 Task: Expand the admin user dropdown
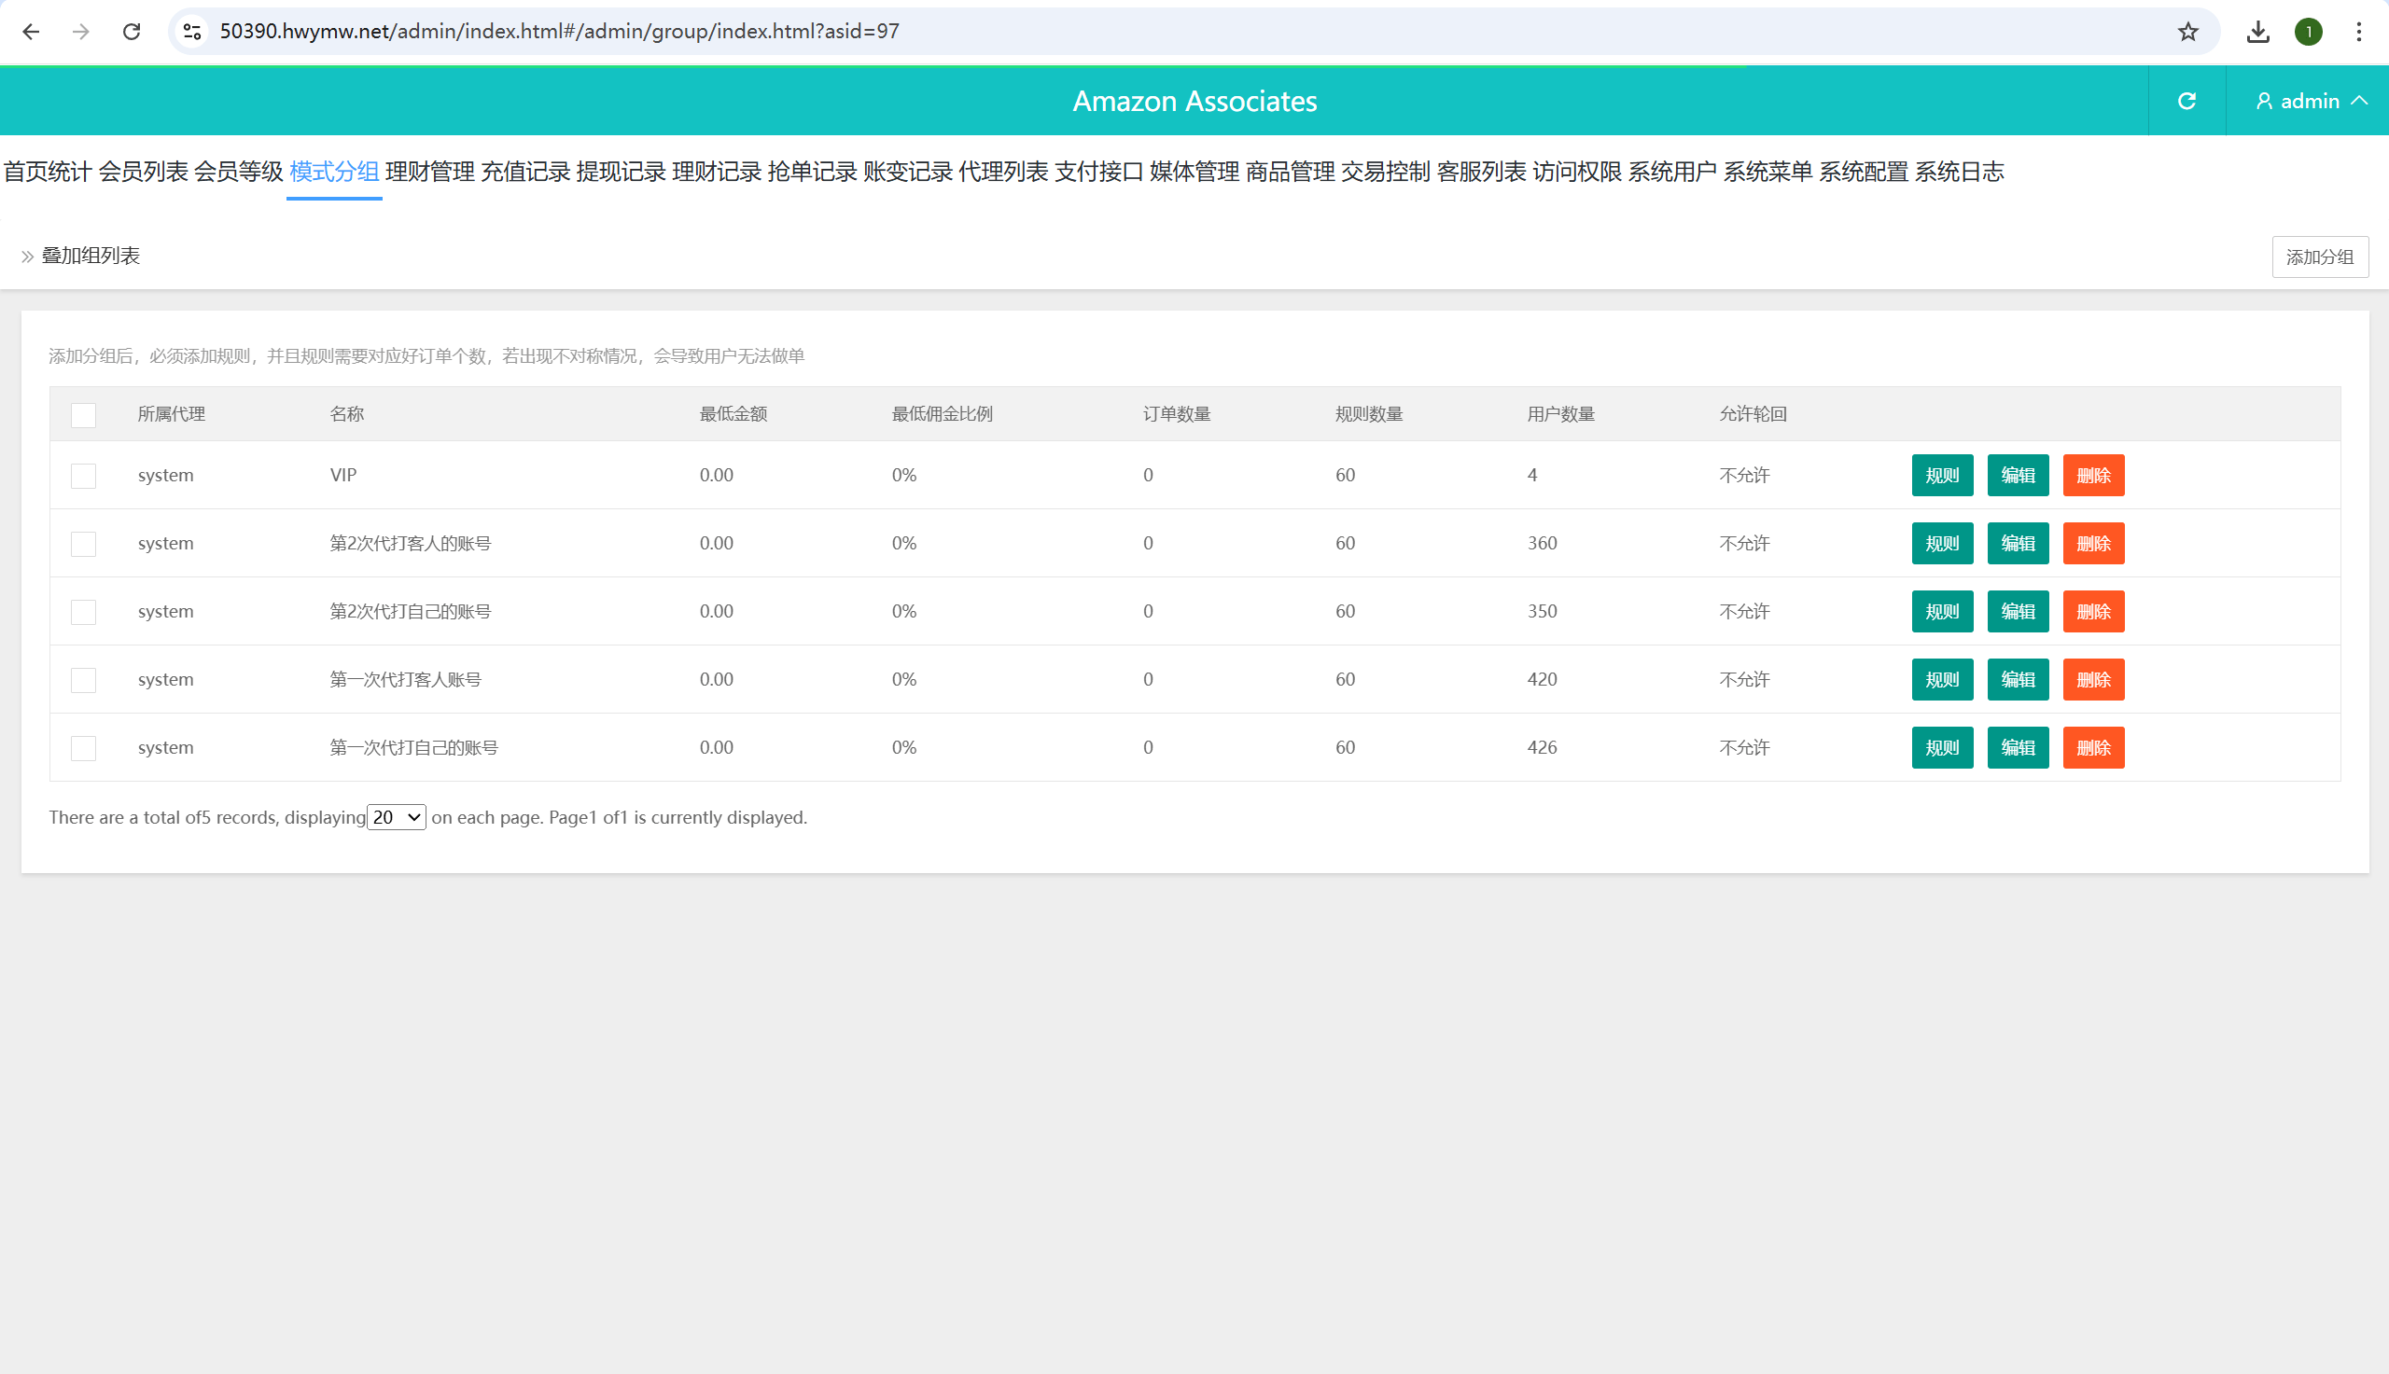pos(2310,101)
